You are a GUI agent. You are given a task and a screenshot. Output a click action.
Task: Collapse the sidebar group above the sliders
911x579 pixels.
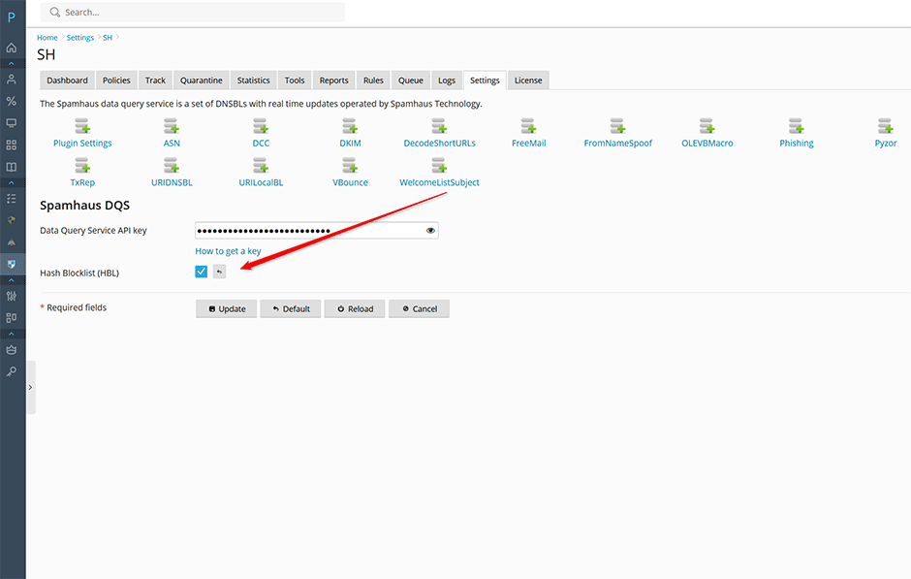pyautogui.click(x=11, y=280)
